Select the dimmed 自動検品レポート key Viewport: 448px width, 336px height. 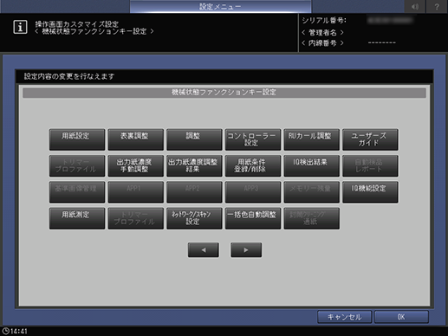tap(370, 166)
